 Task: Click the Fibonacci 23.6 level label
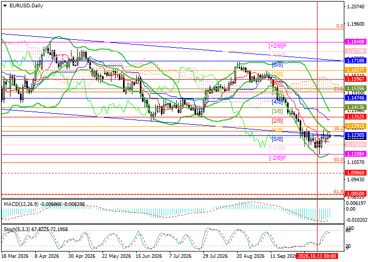coord(339,89)
